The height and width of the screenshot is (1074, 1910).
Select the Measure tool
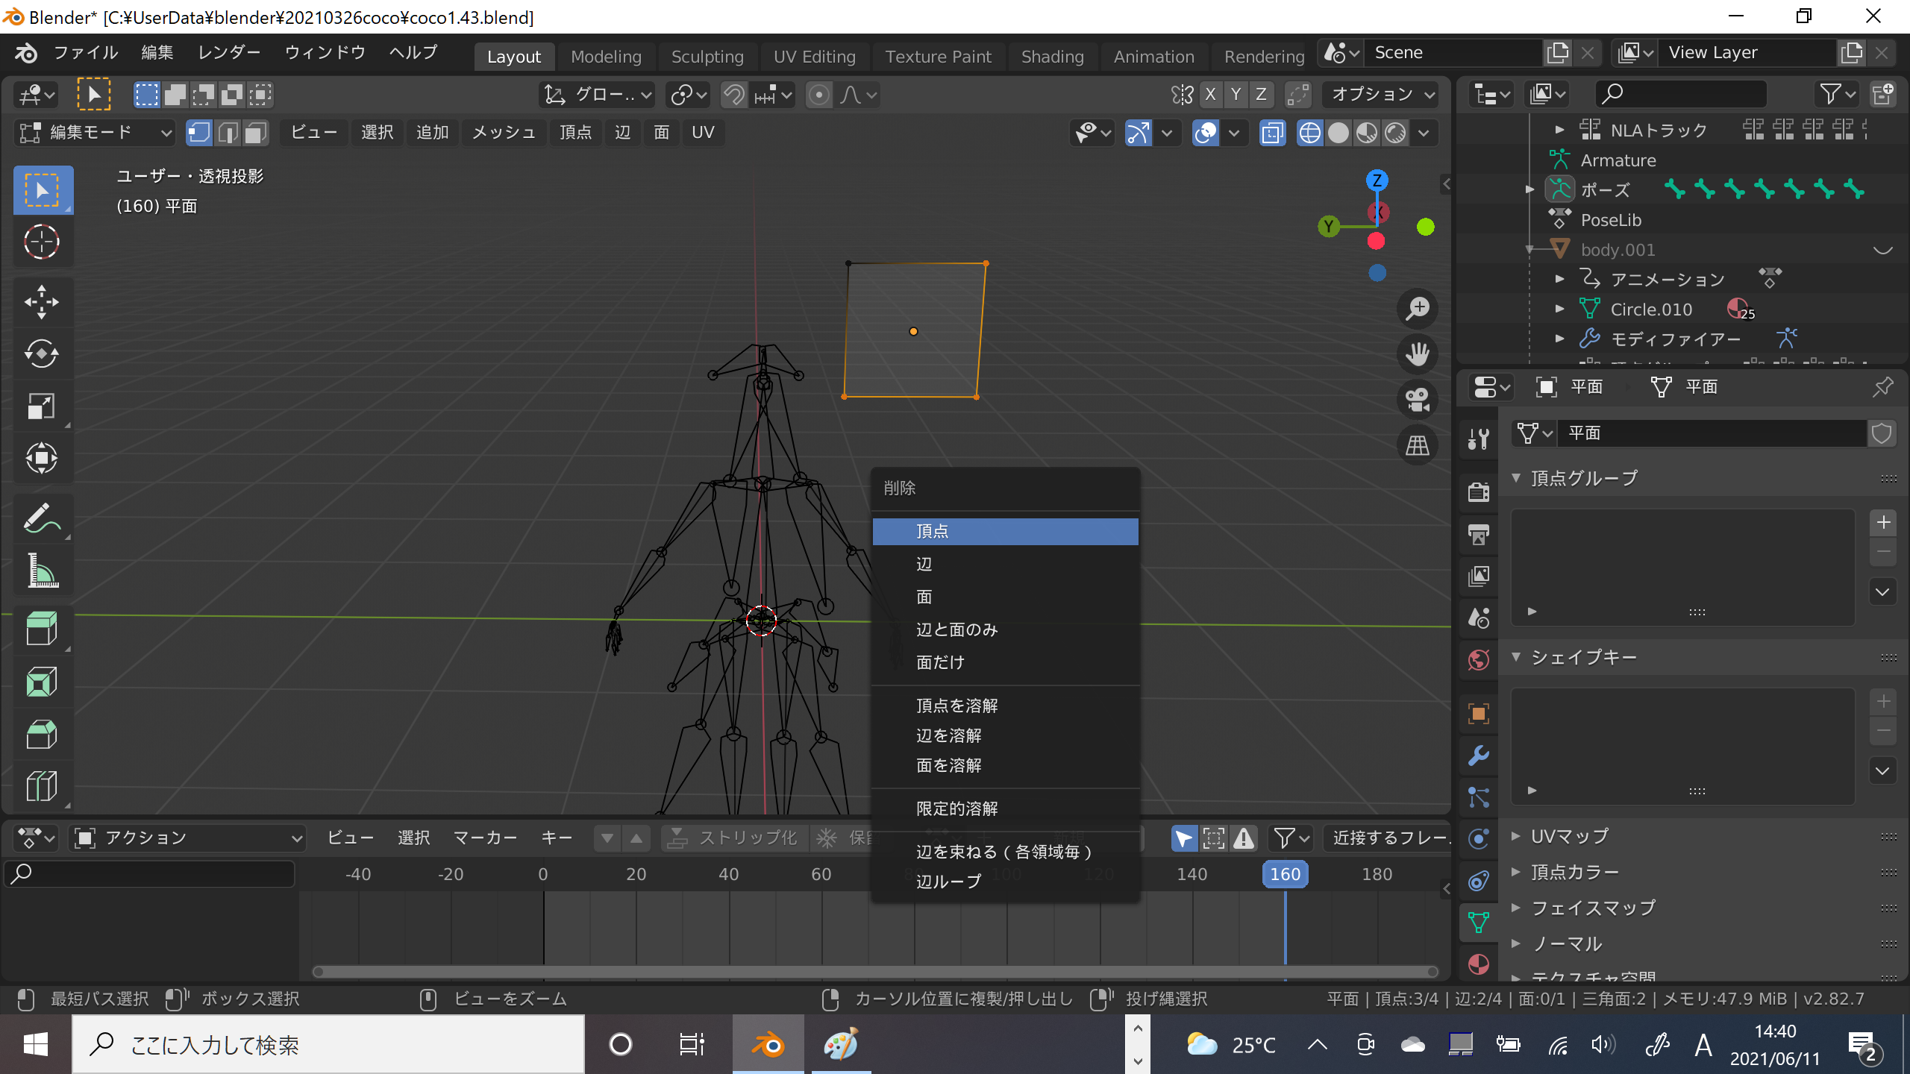click(x=42, y=571)
